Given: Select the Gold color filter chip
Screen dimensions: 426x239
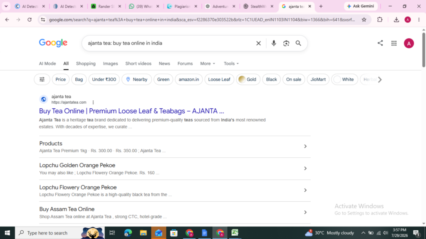Looking at the screenshot, I should point(248,79).
